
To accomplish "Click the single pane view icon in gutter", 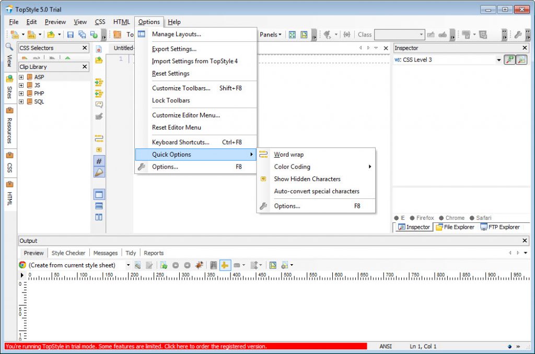I will click(99, 194).
